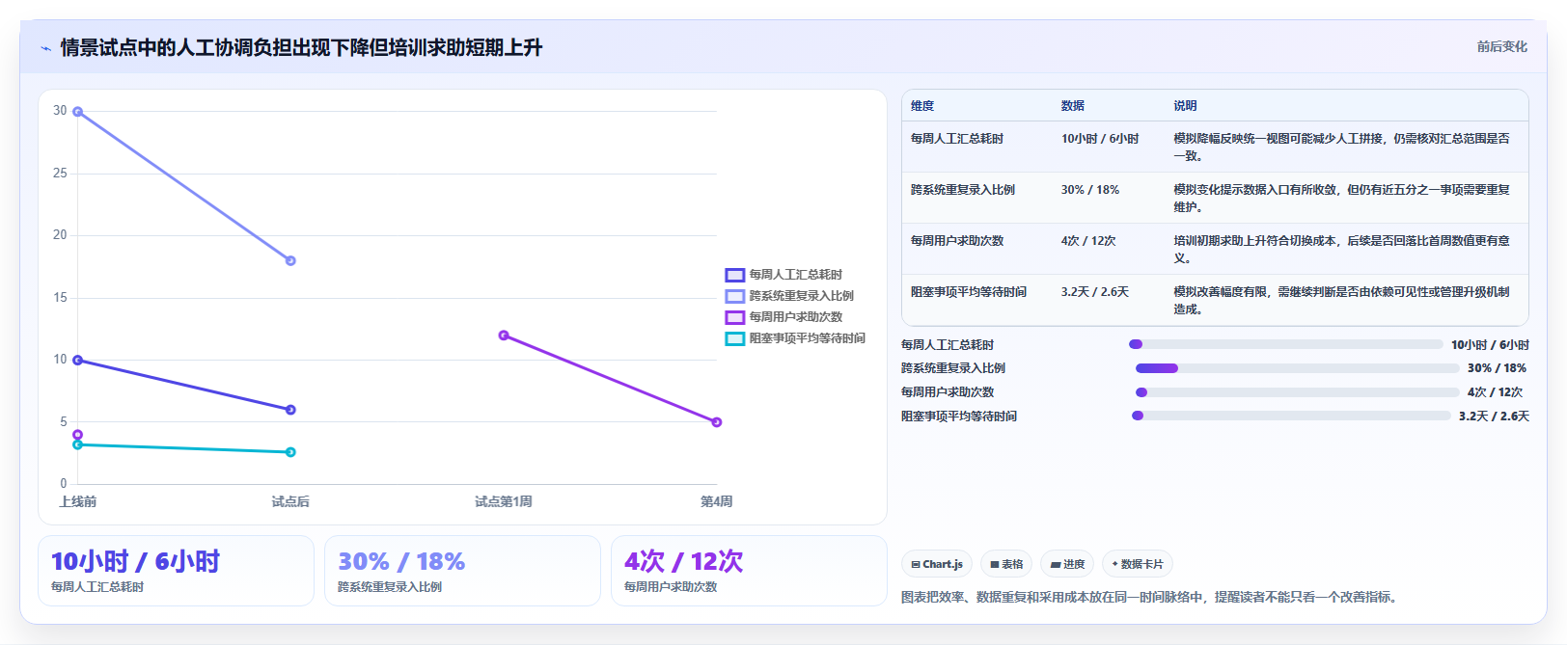
Task: Toggle the 每周用户求助次数 legend entry in chart
Action: (x=783, y=317)
